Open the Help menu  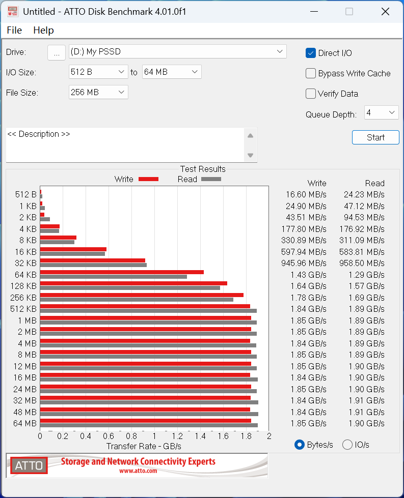43,31
